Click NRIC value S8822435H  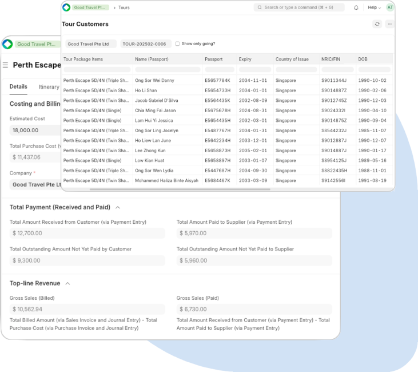point(335,171)
